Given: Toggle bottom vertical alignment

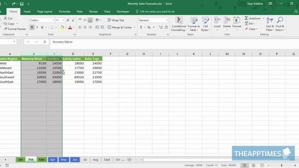Looking at the screenshot, I should [x=90, y=20].
